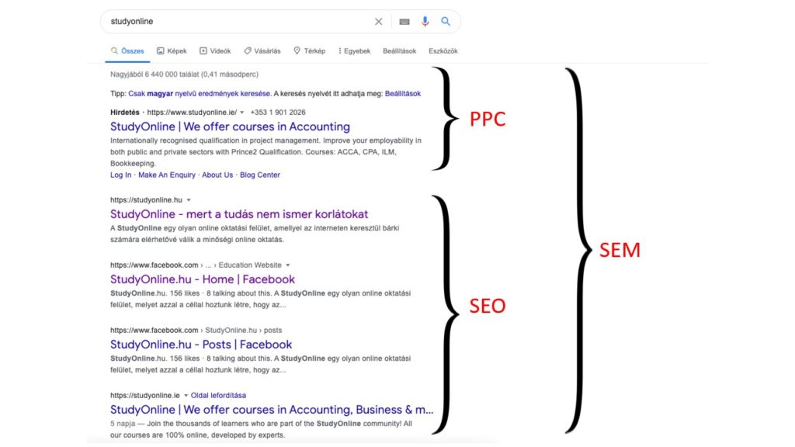The image size is (795, 447).
Task: Open StudyOnline.hu - Home | Facebook result
Action: pyautogui.click(x=203, y=279)
